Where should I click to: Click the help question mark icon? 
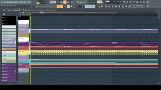click(134, 2)
